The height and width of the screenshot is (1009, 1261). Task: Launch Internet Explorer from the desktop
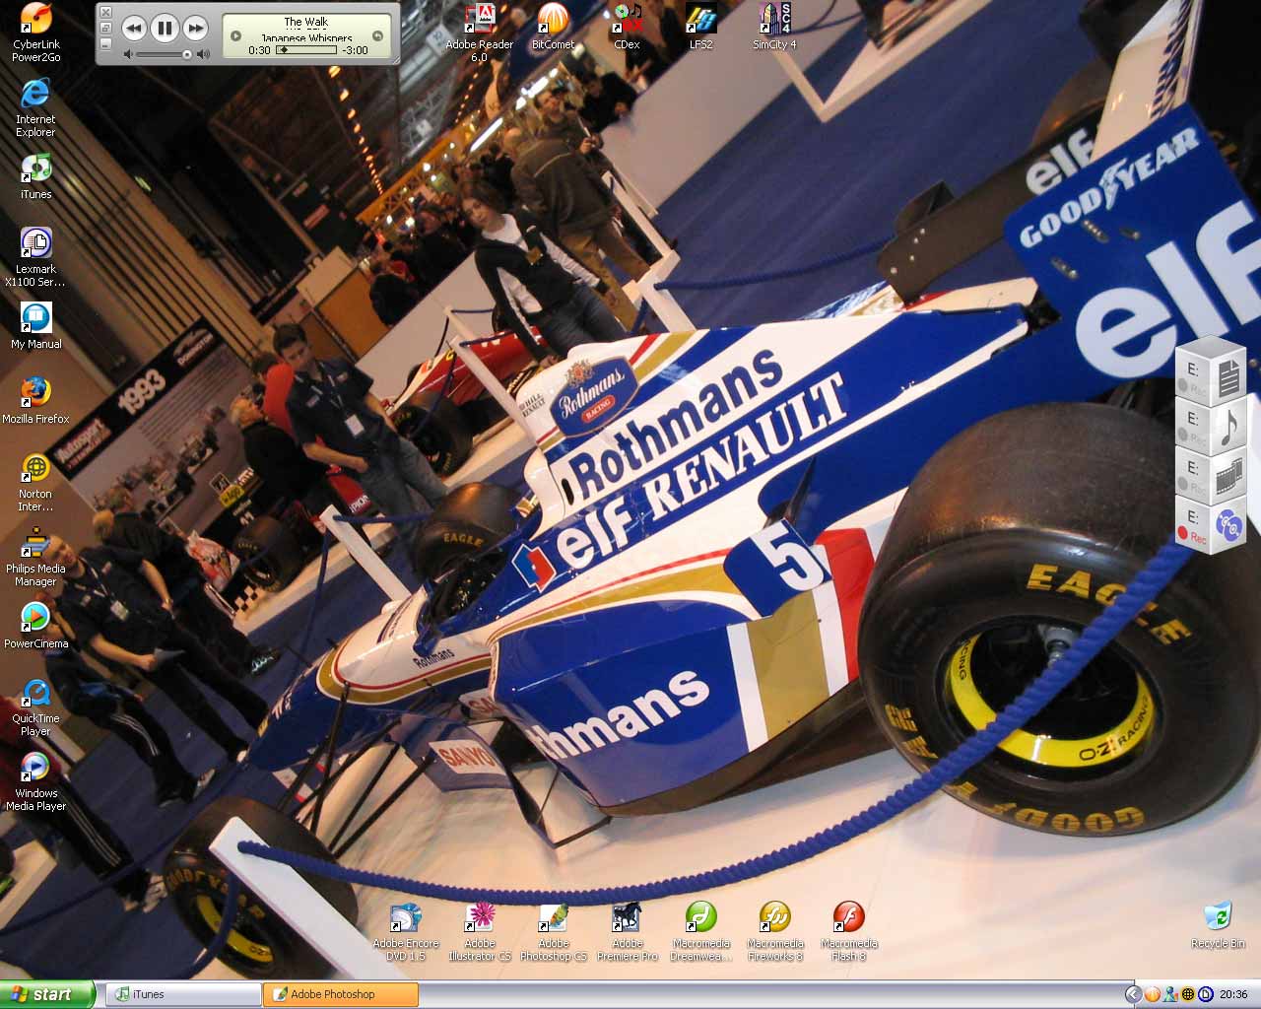pyautogui.click(x=35, y=107)
